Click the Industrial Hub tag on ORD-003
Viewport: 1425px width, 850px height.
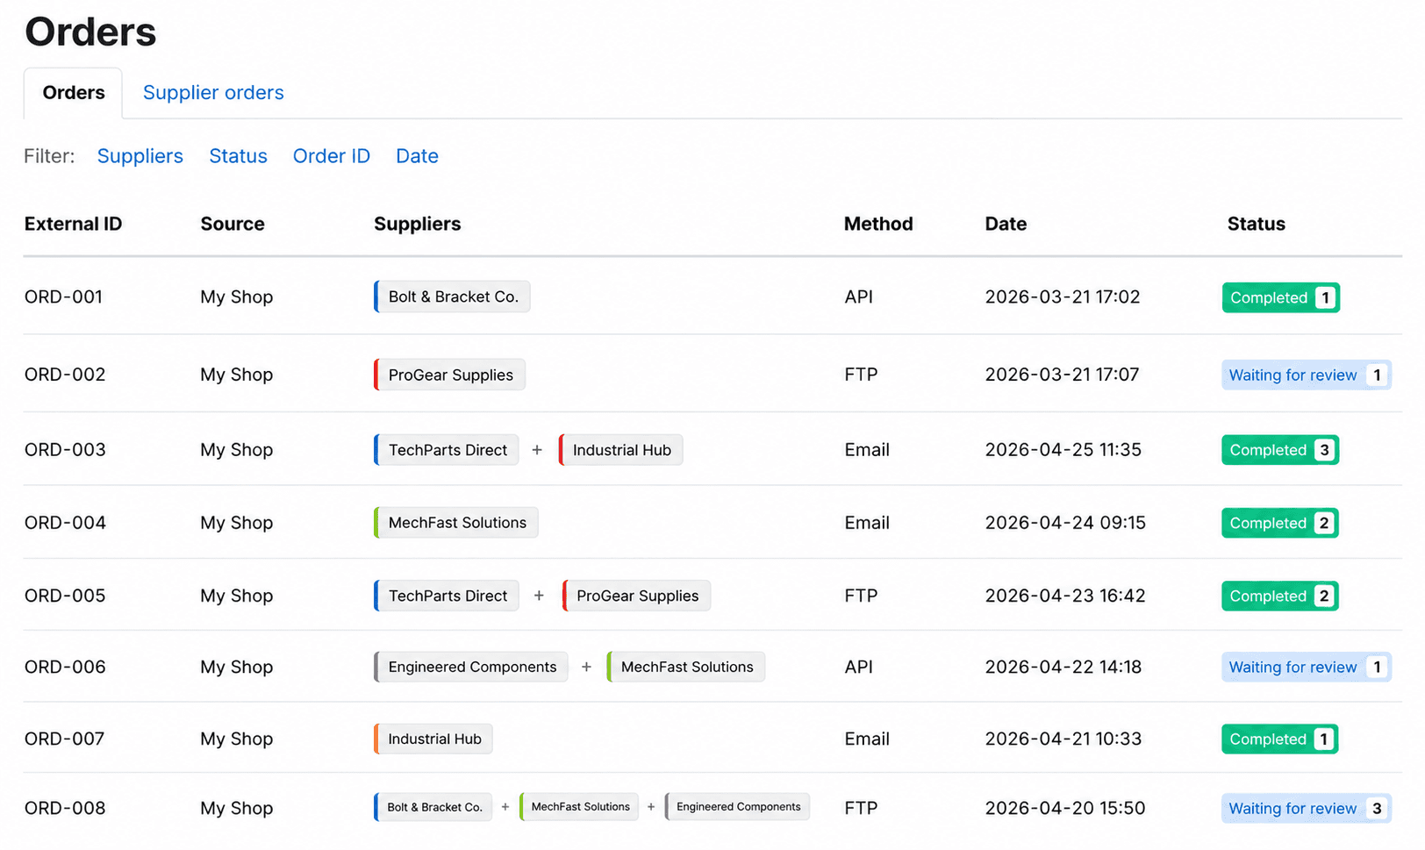point(620,450)
